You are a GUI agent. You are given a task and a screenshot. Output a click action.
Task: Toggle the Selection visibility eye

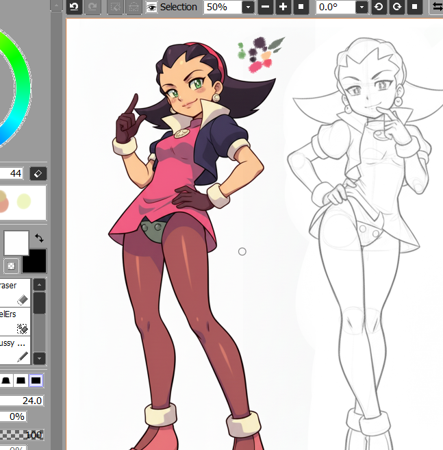(x=151, y=7)
